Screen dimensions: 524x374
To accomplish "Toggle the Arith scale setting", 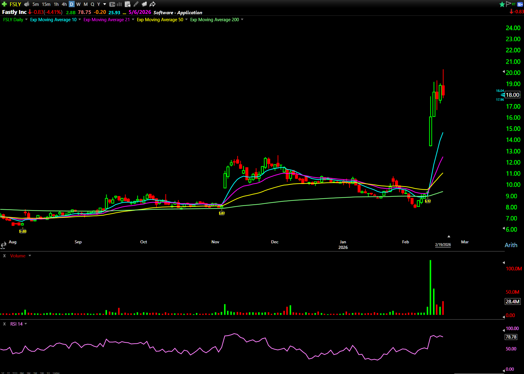I will (511, 245).
